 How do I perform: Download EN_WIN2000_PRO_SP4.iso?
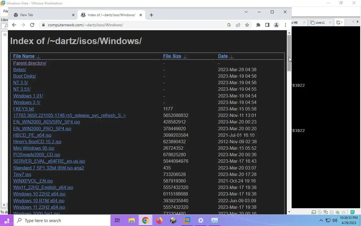click(x=42, y=129)
